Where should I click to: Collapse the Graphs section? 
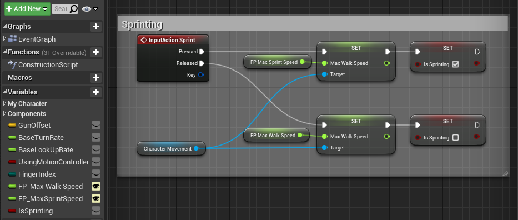[x=4, y=27]
